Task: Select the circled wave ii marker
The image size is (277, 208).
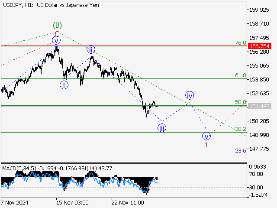Action: click(x=90, y=49)
